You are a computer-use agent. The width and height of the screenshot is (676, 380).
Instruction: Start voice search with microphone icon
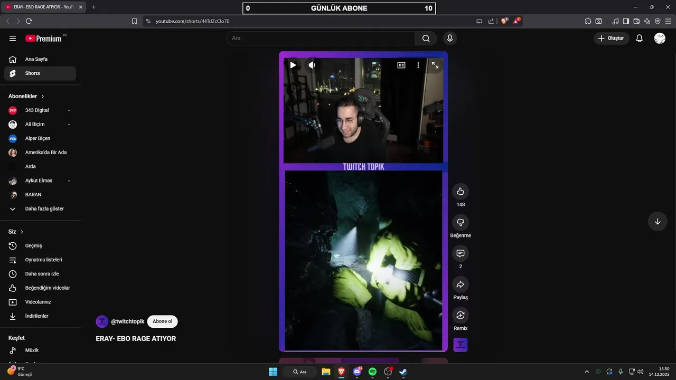tap(450, 38)
